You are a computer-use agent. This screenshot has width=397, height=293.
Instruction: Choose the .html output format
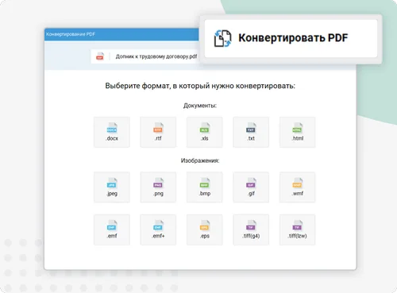pos(298,132)
